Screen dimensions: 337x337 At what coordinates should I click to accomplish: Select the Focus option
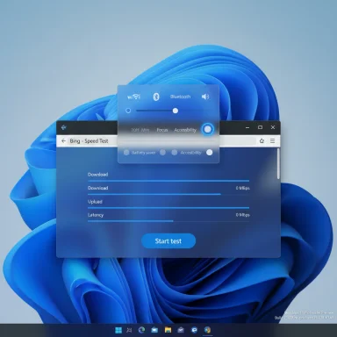(162, 130)
